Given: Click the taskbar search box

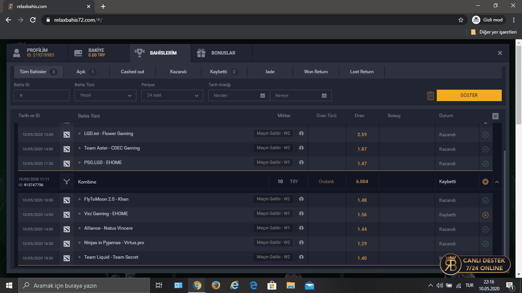Looking at the screenshot, I should 84,285.
